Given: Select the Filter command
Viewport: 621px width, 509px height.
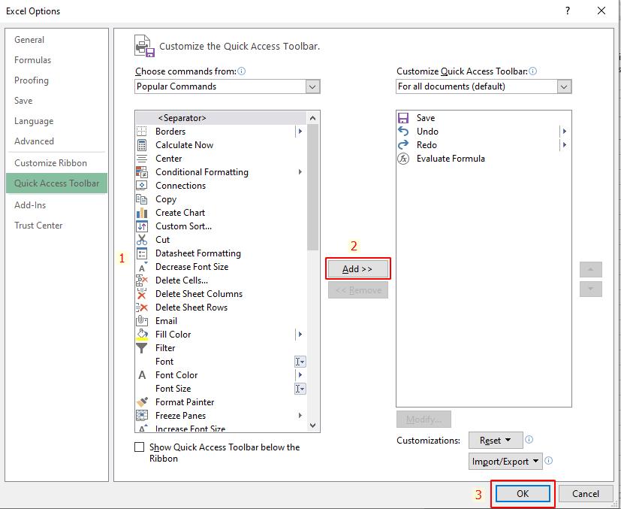Looking at the screenshot, I should click(x=164, y=348).
